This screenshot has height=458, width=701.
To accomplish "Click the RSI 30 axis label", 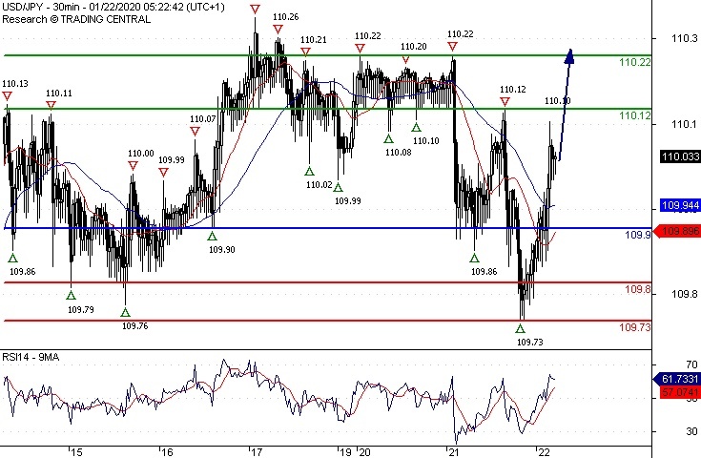I will (x=691, y=431).
